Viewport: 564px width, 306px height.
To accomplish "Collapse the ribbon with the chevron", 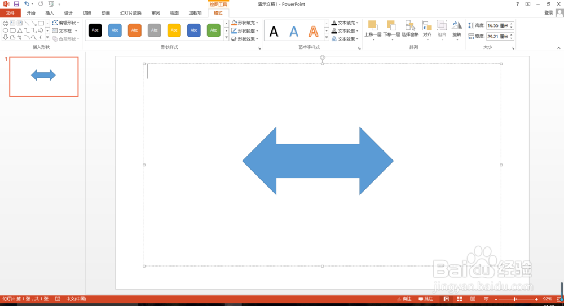I will (558, 48).
